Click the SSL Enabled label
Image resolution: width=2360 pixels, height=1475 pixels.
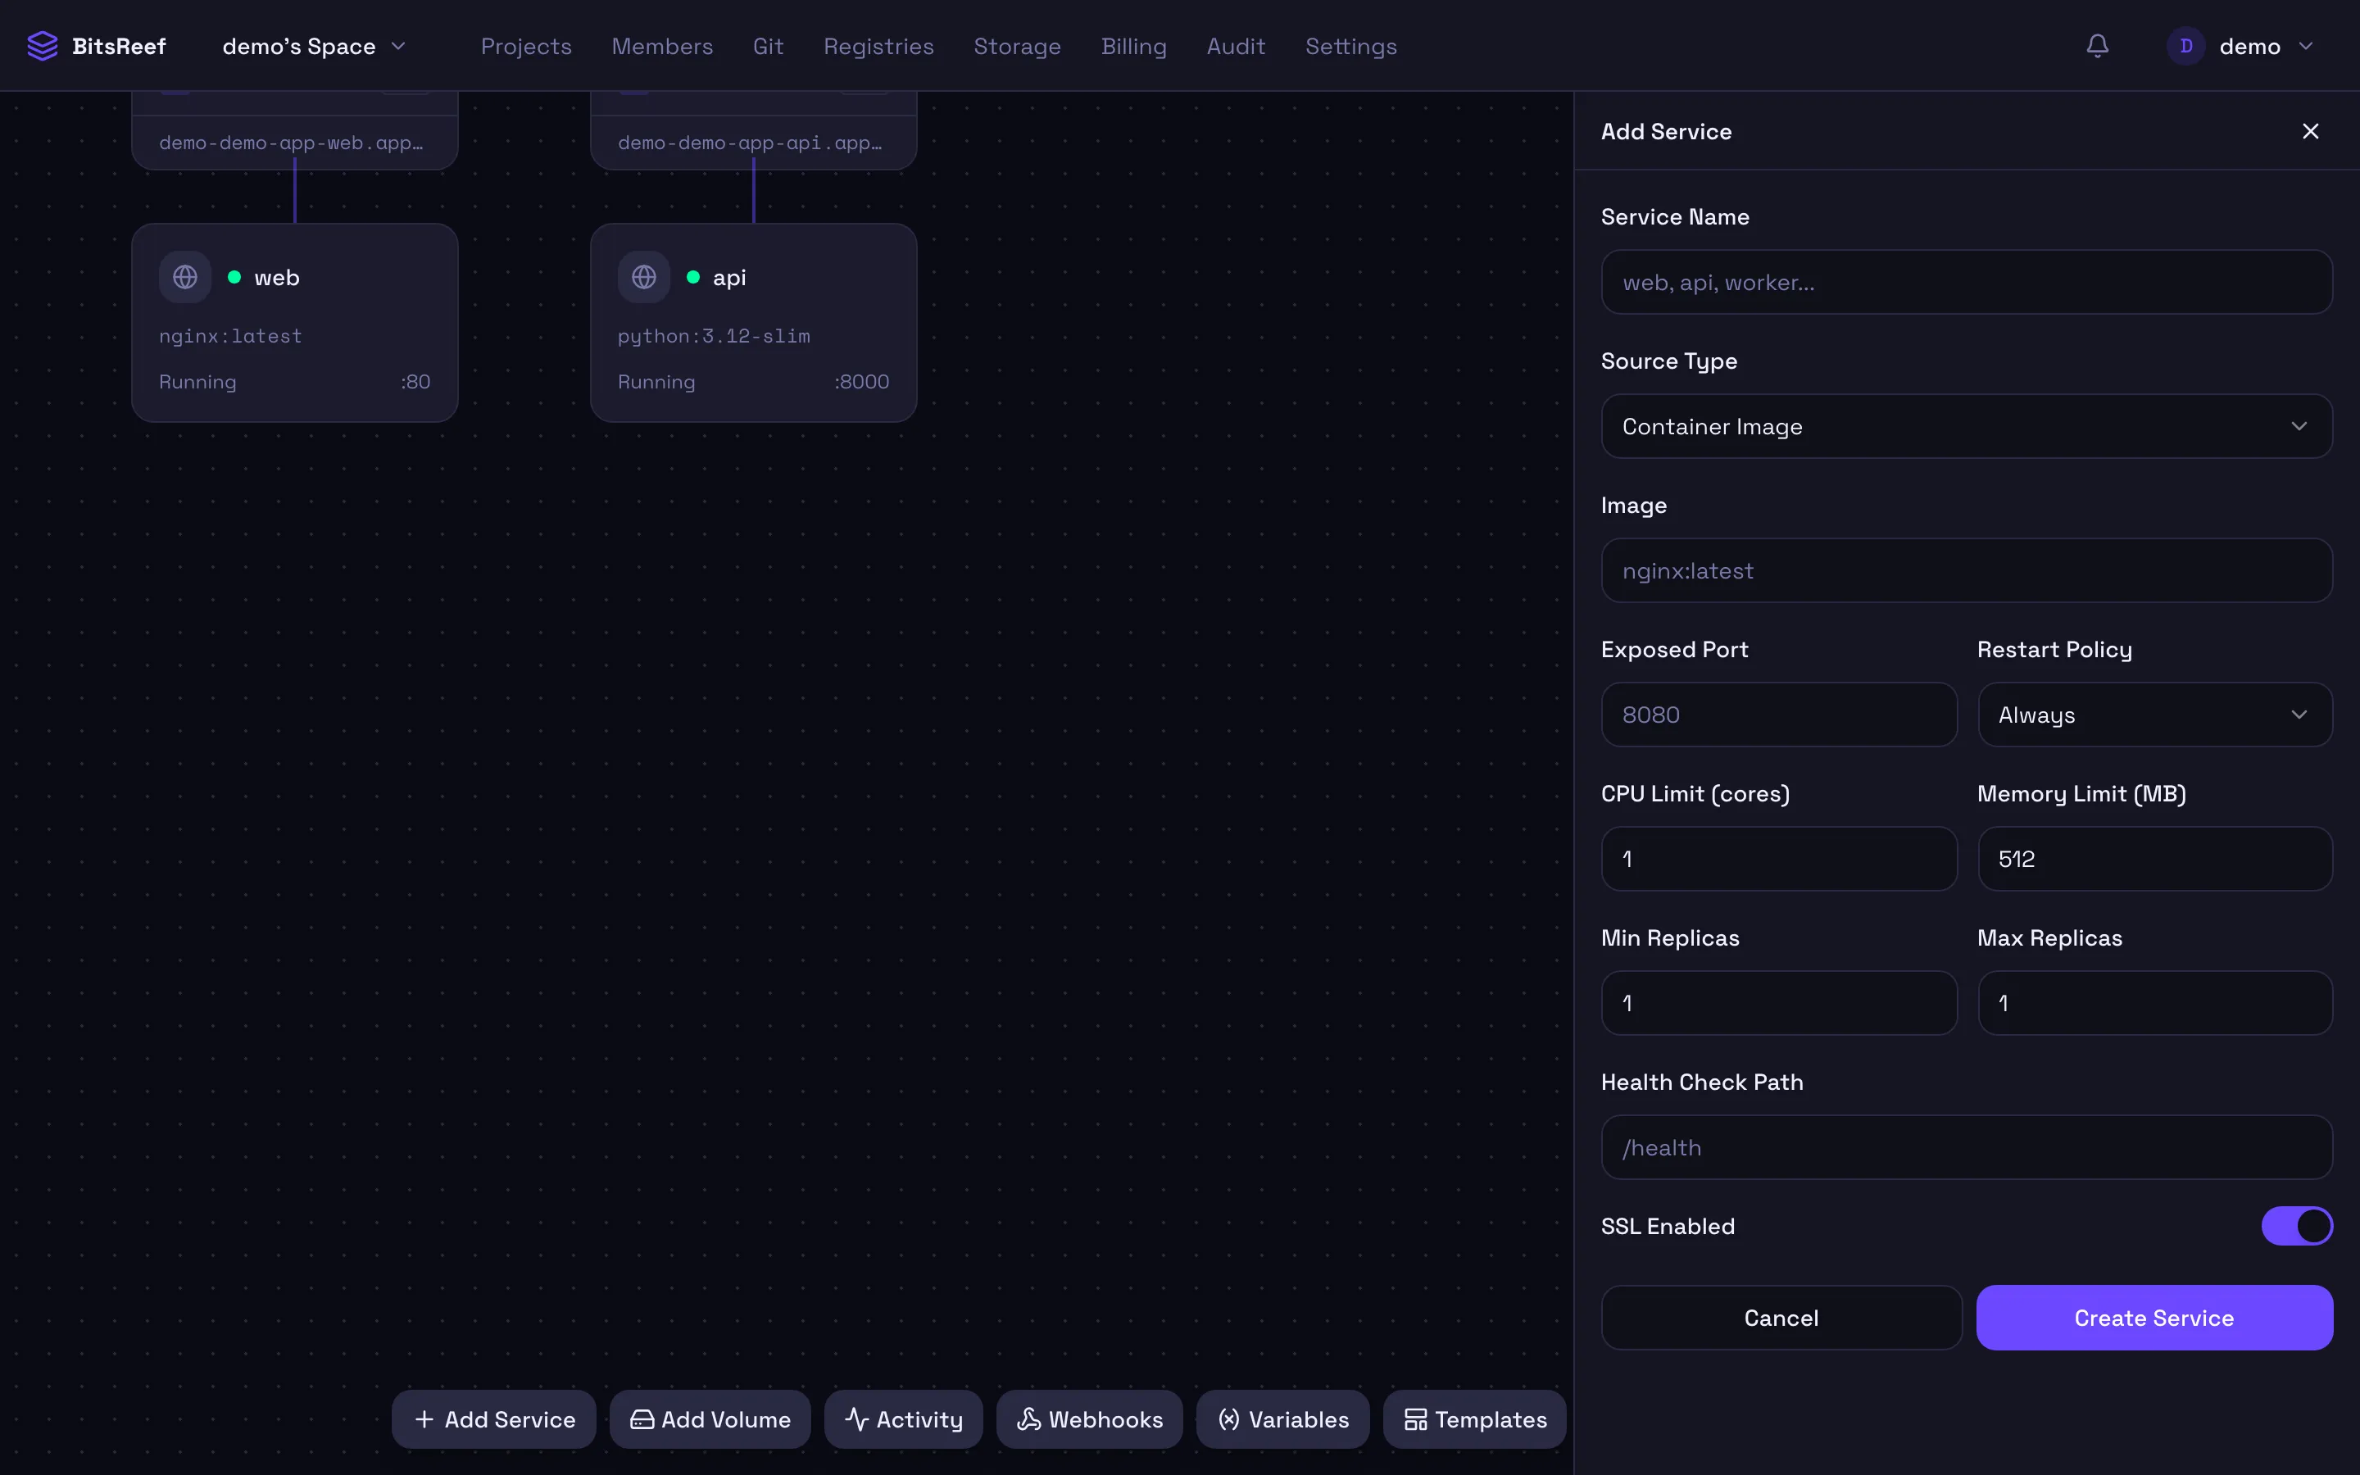[1668, 1226]
